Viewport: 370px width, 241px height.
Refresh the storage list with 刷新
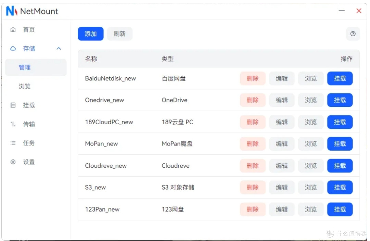pos(120,34)
